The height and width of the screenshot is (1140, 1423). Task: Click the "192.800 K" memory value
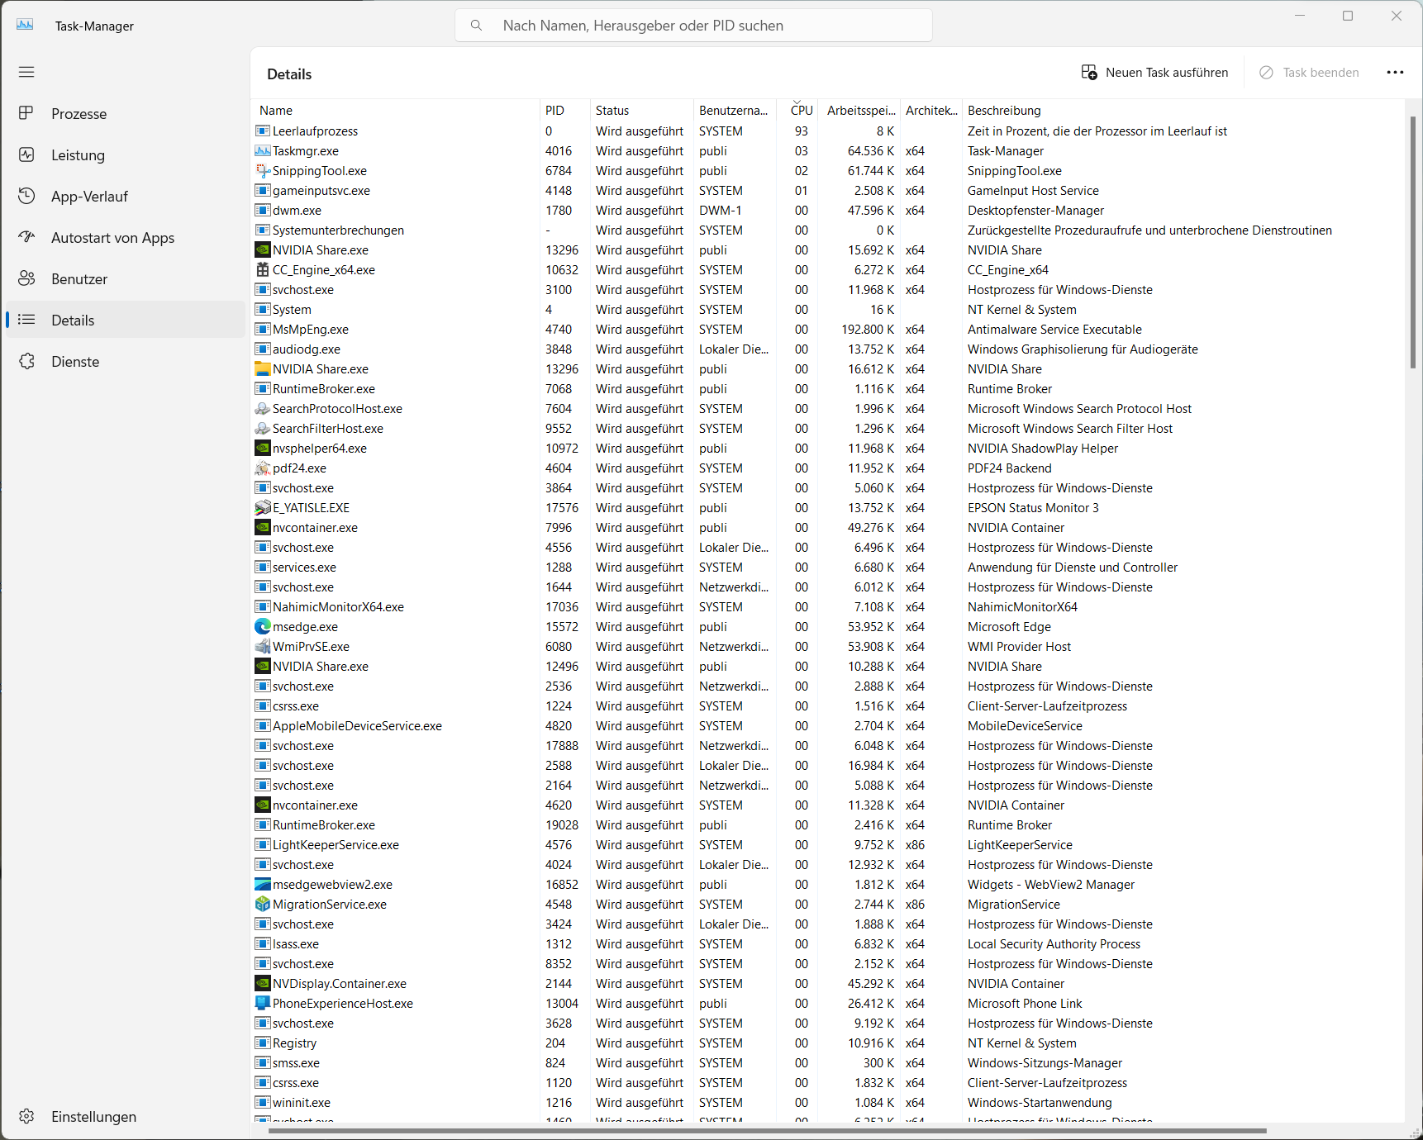[868, 330]
